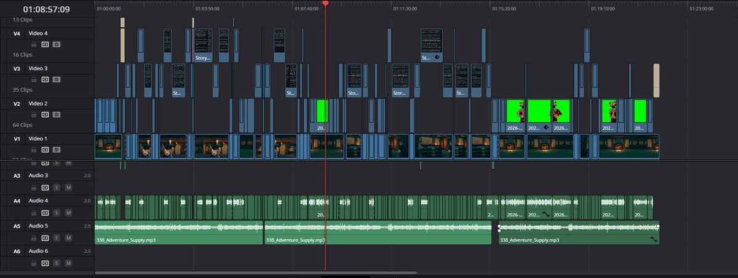Select the V4 destination control

pyautogui.click(x=17, y=33)
